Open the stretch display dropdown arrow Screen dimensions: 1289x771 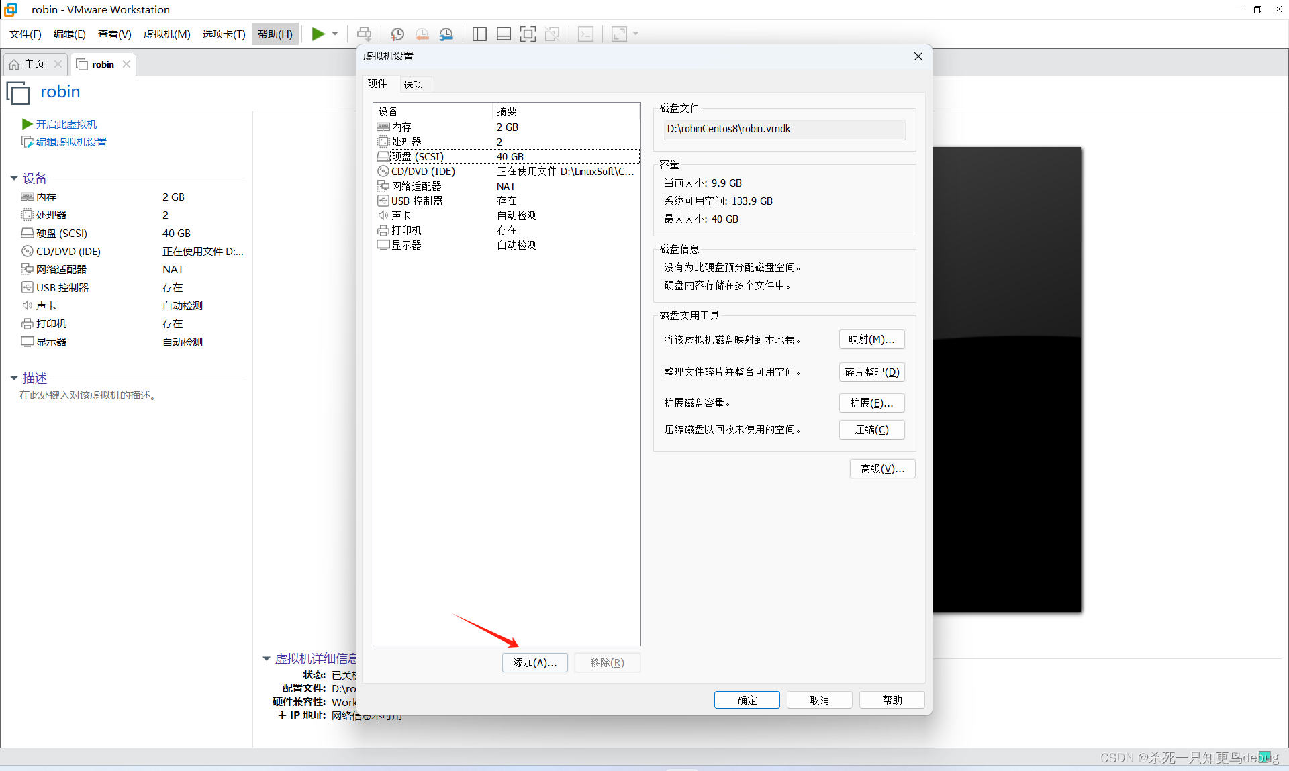(x=636, y=34)
